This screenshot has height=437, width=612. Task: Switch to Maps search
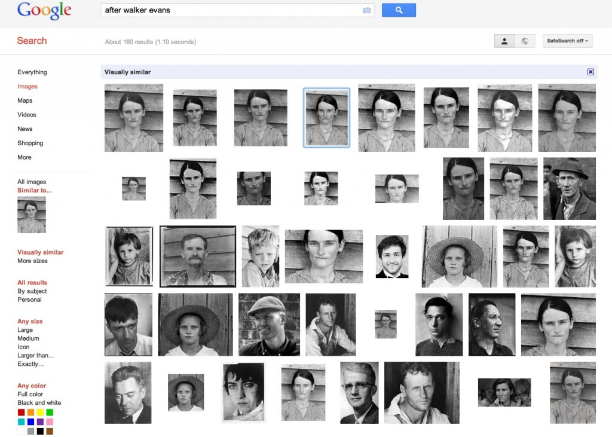25,100
